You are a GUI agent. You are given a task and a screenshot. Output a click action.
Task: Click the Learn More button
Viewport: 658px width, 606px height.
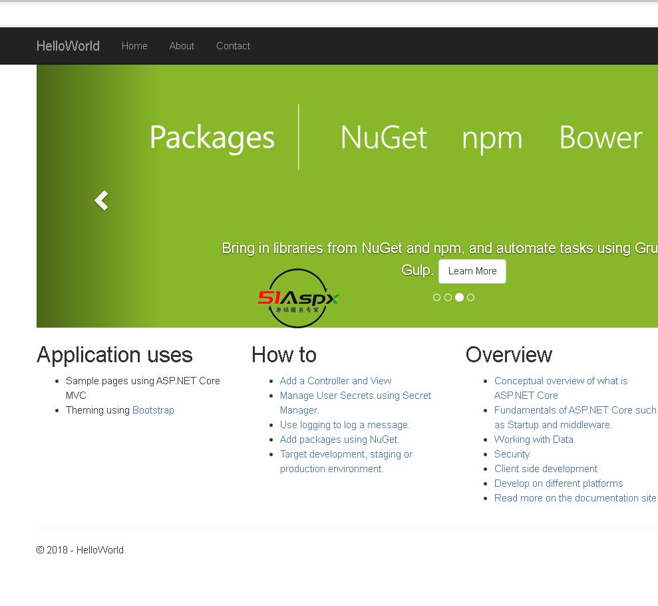(472, 271)
